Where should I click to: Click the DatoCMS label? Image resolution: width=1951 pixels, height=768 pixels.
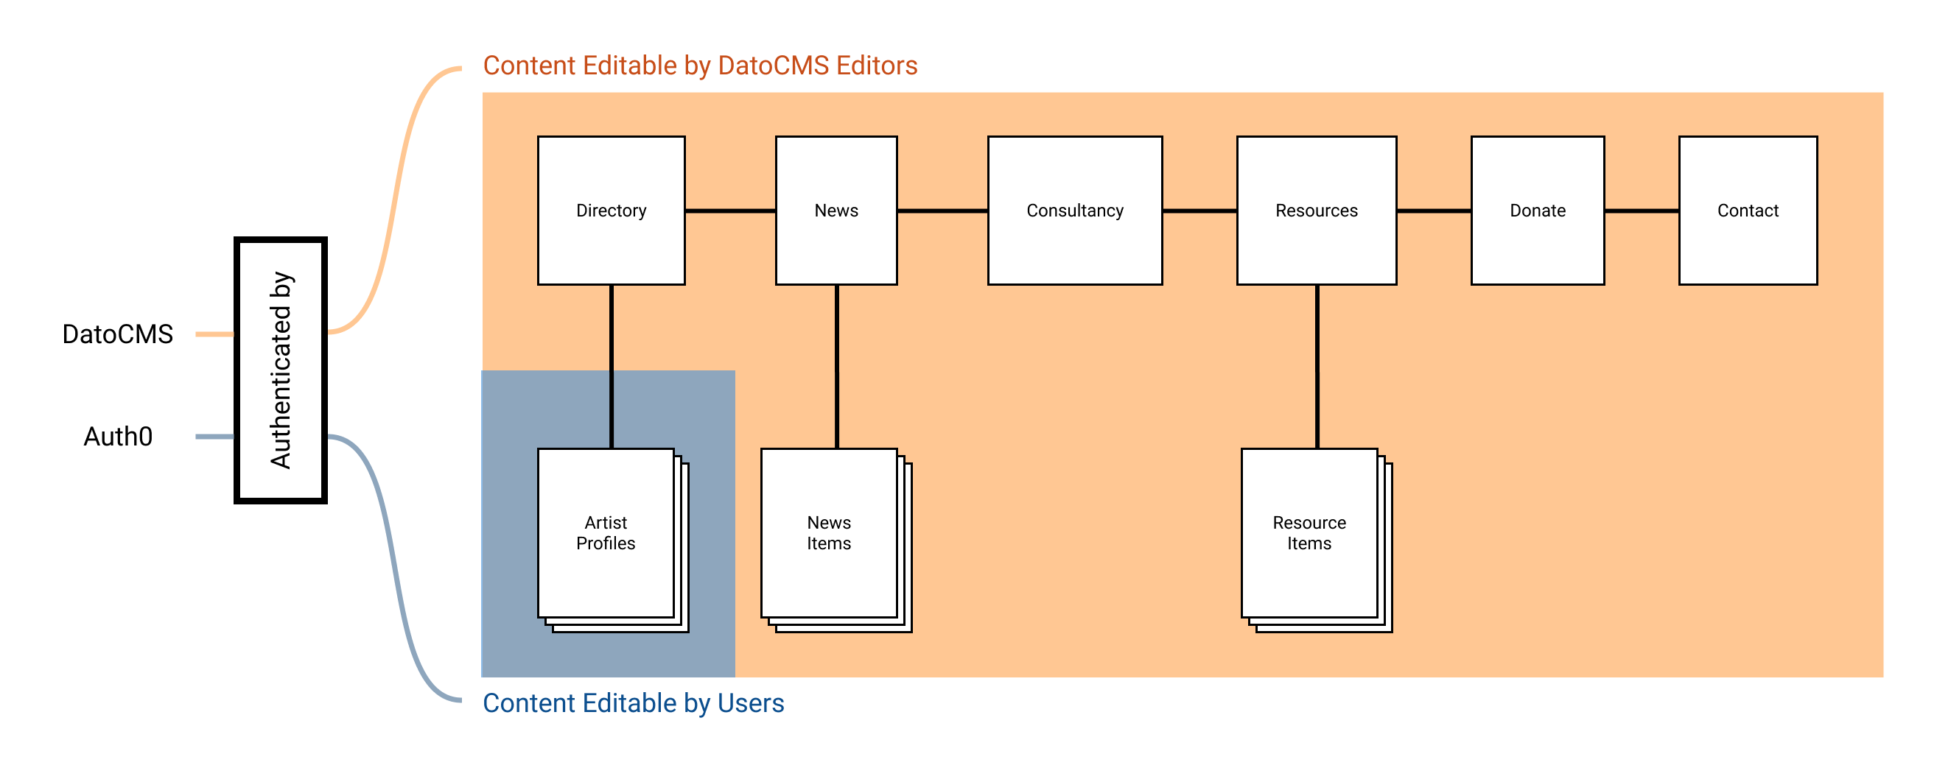[117, 331]
